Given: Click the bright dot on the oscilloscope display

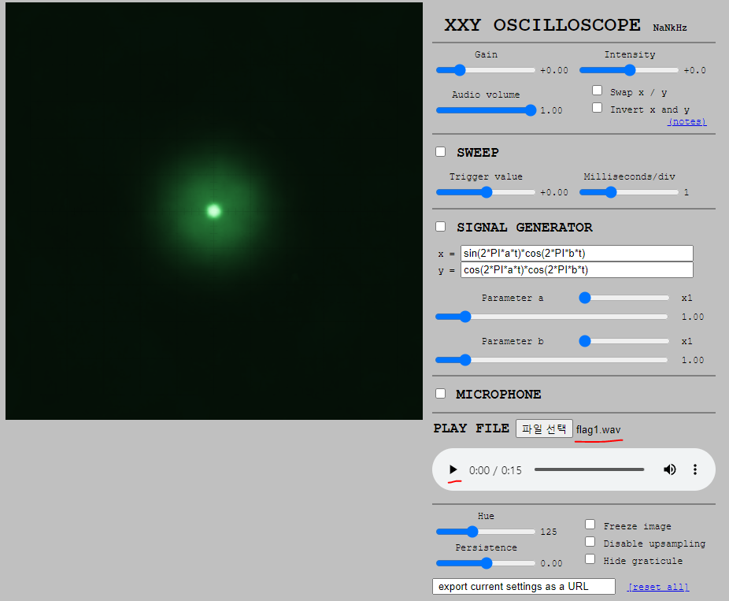Looking at the screenshot, I should (x=214, y=211).
